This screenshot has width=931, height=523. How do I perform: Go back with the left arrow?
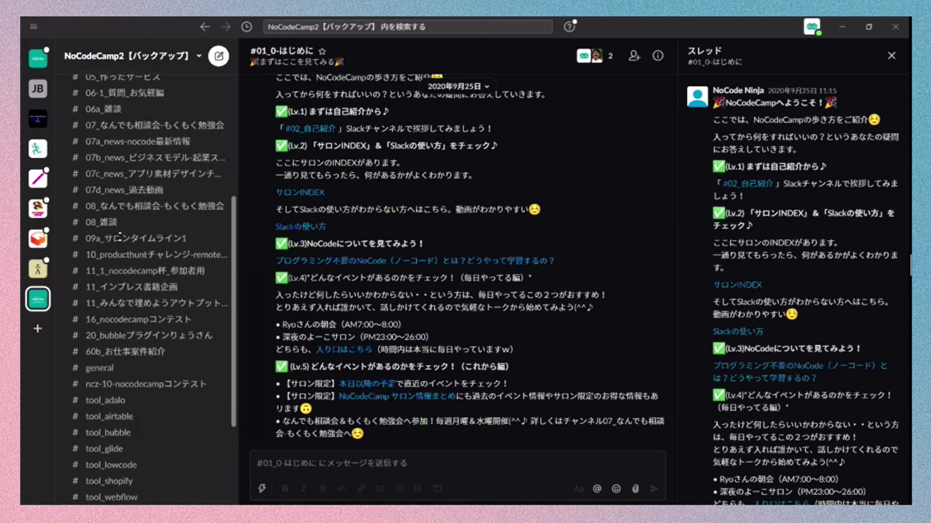[205, 27]
